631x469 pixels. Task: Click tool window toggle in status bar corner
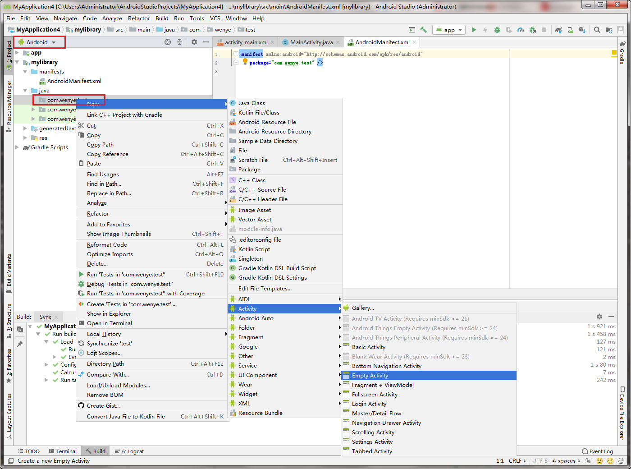[x=11, y=461]
